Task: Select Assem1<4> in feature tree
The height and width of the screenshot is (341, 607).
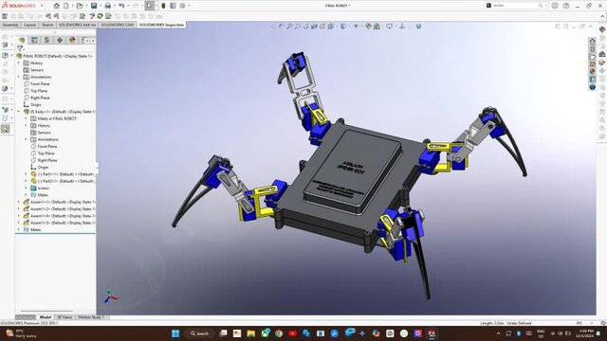Action: (59, 216)
